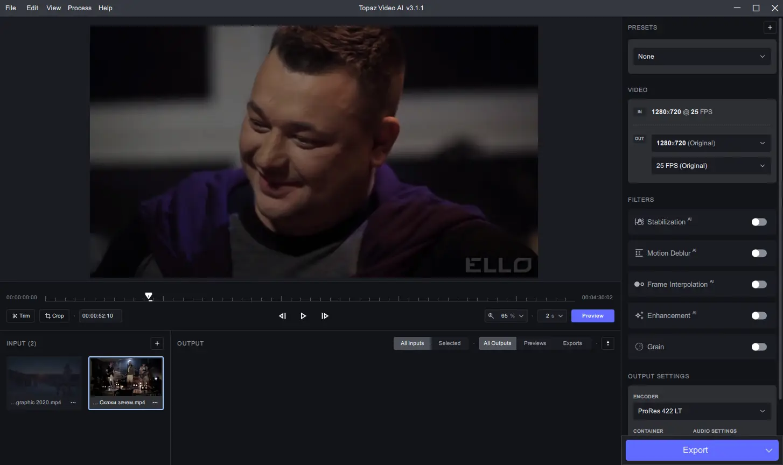This screenshot has height=465, width=783.
Task: Click the timeline playhead marker
Action: coord(149,297)
